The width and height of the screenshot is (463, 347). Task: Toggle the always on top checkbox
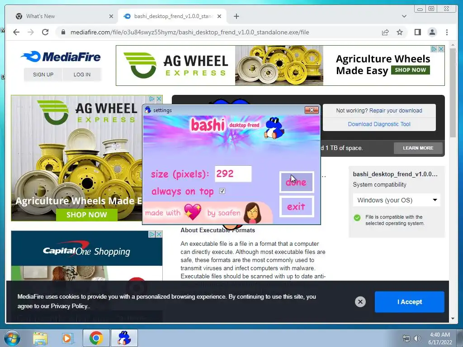tap(222, 191)
